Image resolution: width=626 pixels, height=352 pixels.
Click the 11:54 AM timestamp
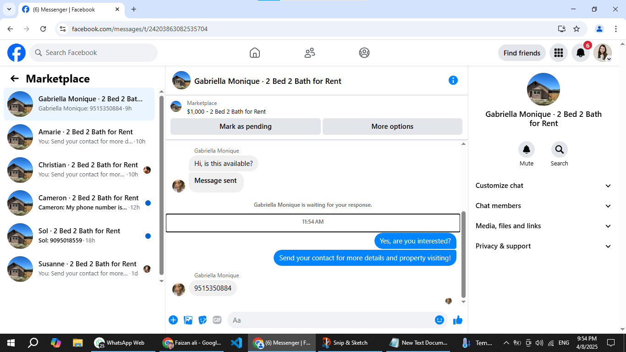click(x=313, y=222)
